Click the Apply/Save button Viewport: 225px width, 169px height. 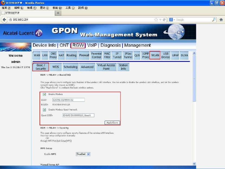click(112, 123)
